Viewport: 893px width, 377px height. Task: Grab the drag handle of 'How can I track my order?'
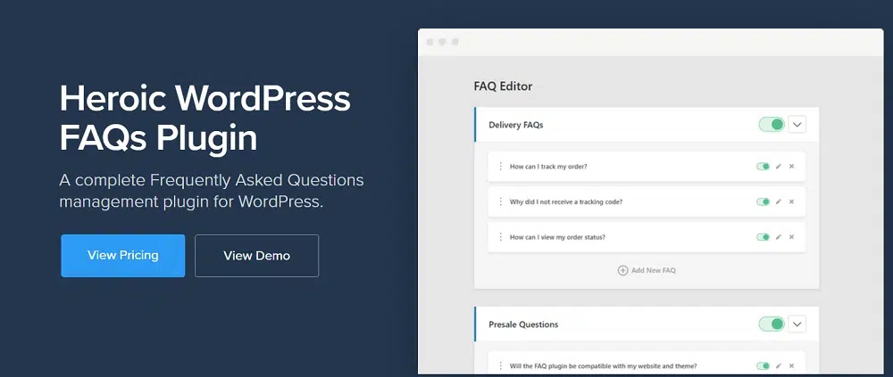click(x=500, y=167)
